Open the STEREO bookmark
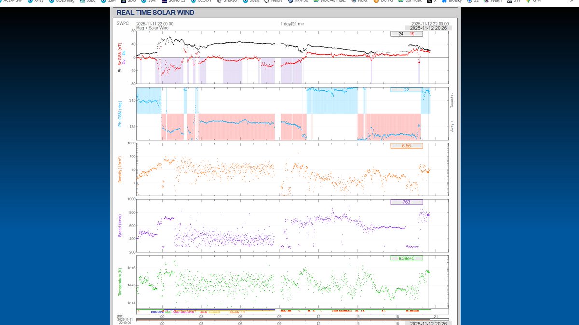The width and height of the screenshot is (579, 325). coord(227,1)
